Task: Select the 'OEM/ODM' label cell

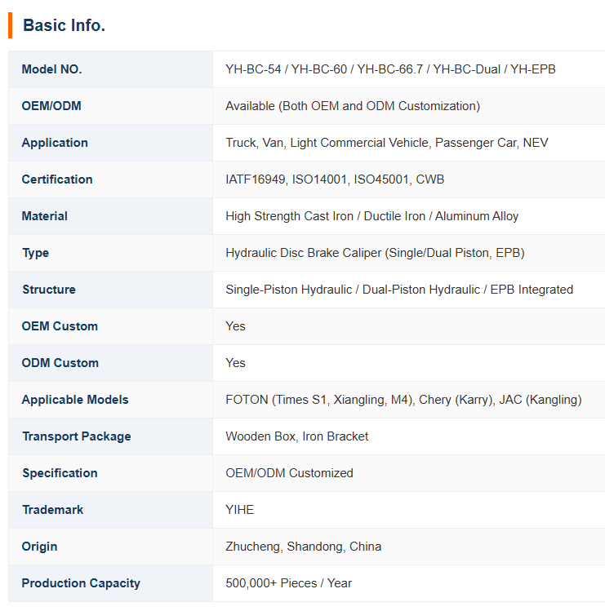Action: pyautogui.click(x=111, y=106)
